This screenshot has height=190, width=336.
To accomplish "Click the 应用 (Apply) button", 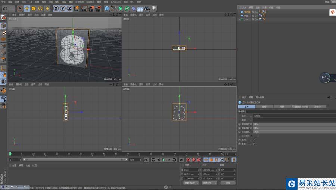I will [228, 183].
